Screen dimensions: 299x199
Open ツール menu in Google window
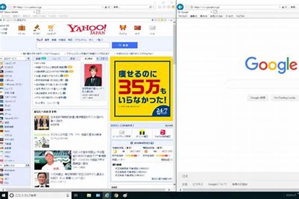(229, 16)
